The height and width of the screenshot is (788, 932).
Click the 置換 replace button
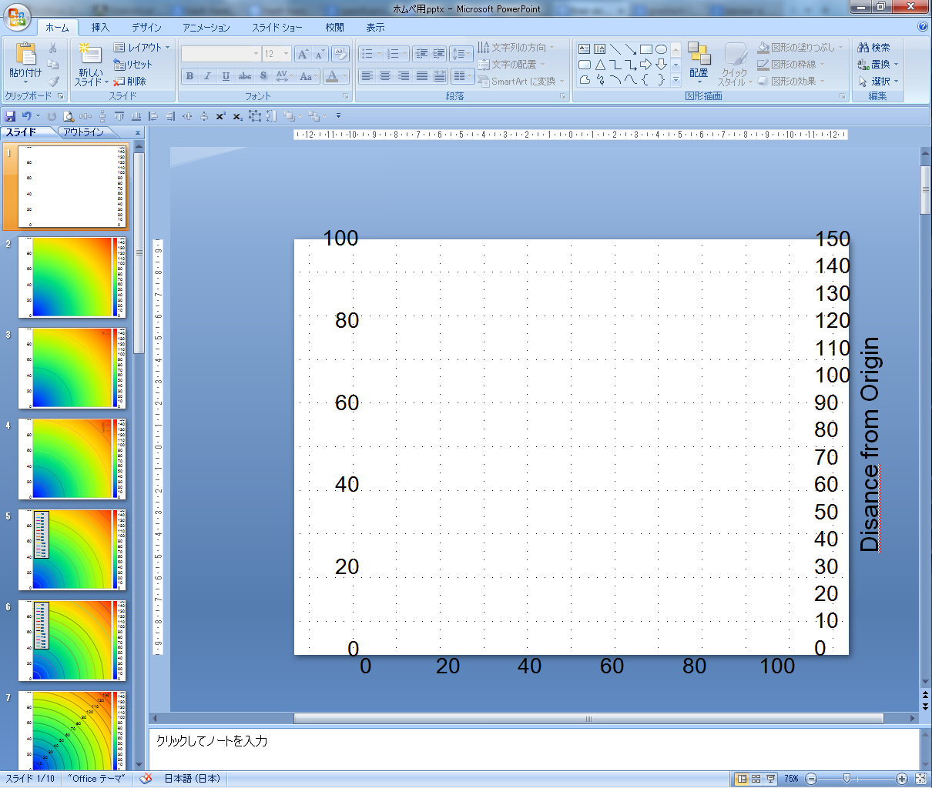(x=878, y=65)
